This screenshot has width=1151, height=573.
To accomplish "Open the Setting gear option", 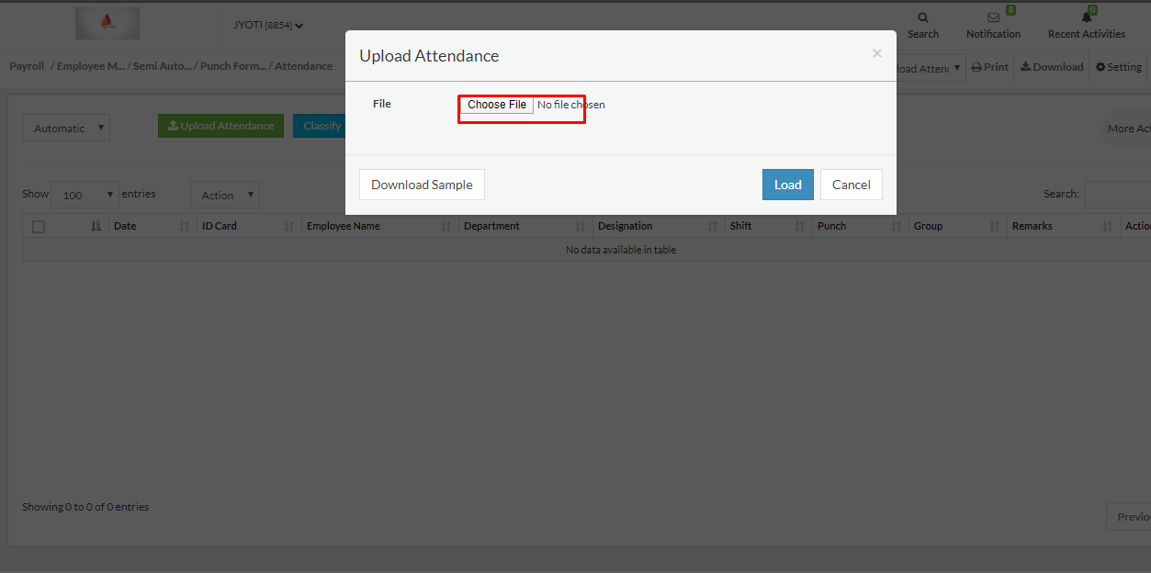I will [x=1118, y=67].
